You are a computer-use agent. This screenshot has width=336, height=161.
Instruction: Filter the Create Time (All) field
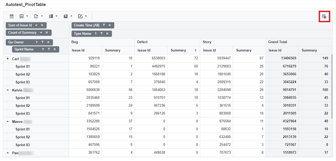click(x=104, y=25)
